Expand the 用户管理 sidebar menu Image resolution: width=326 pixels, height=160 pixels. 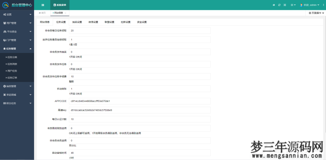[x=17, y=23]
